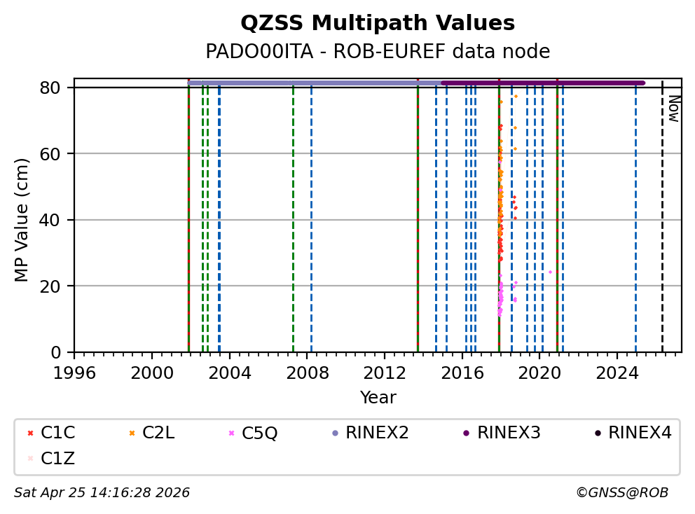This screenshot has width=695, height=514.
Task: Click the ©GNSS@ROB credit text
Action: coord(621,493)
